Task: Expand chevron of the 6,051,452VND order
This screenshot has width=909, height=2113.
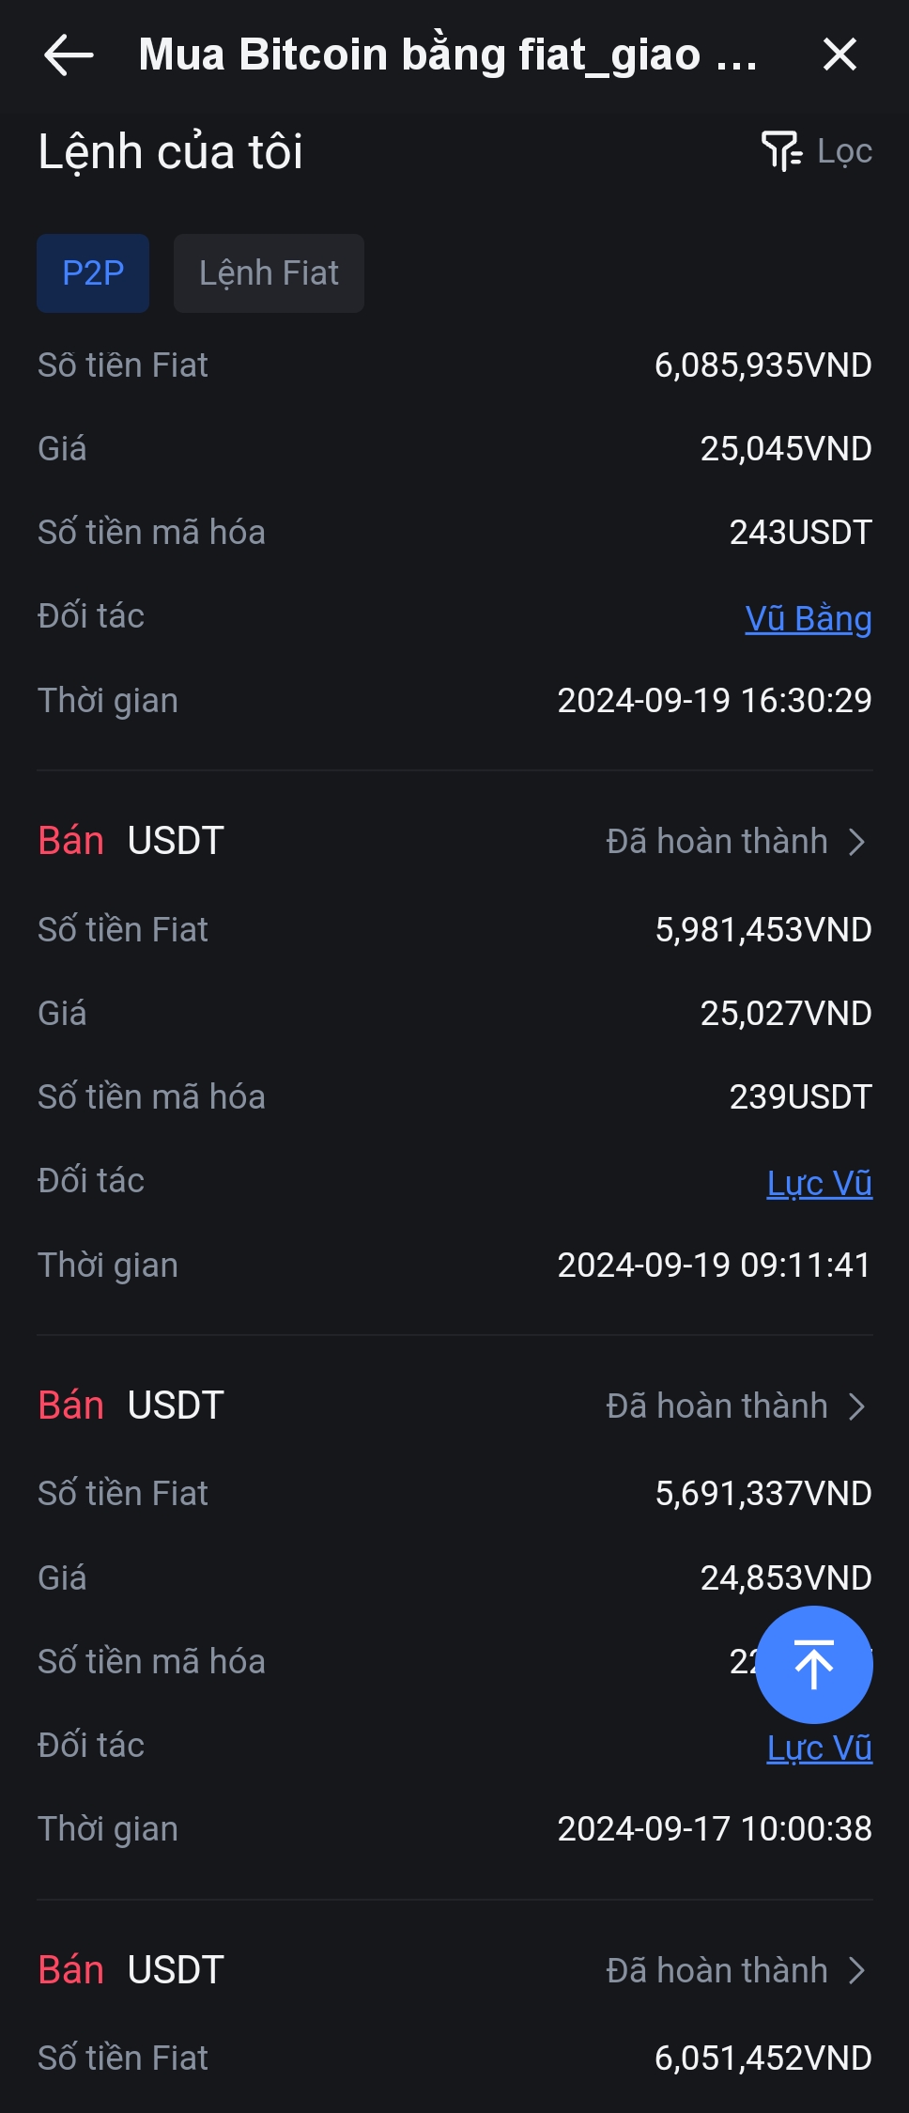Action: (856, 1970)
